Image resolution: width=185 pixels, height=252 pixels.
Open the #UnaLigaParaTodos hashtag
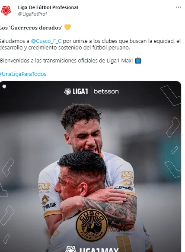23,74
